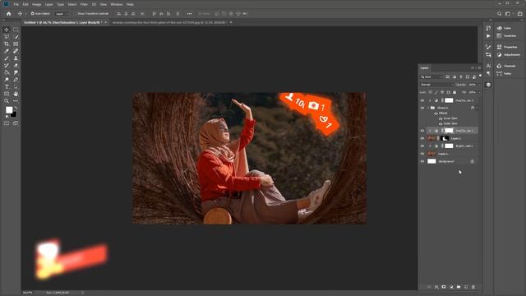Go to the Home screen icon
526x296 pixels.
(x=9, y=14)
